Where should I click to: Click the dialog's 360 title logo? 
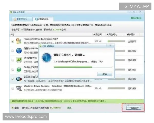41,46
